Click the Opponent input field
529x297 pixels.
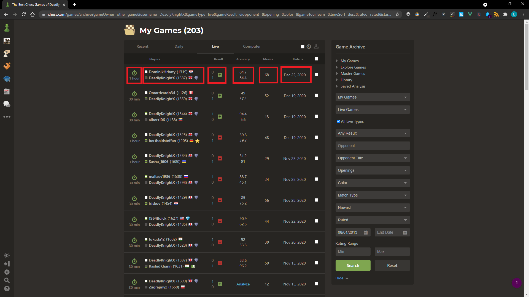pos(373,146)
